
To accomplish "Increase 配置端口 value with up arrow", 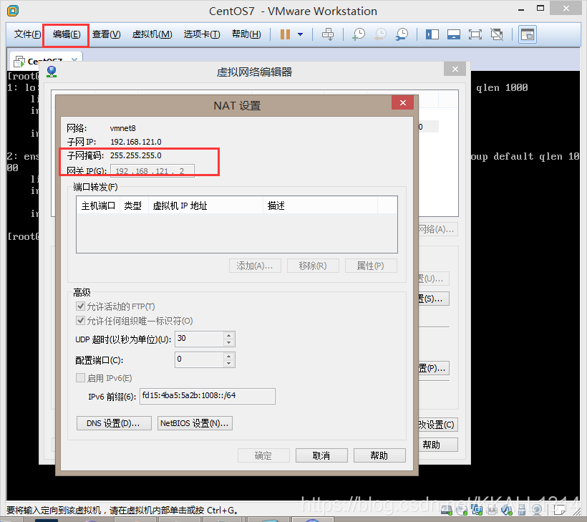I will 229,356.
